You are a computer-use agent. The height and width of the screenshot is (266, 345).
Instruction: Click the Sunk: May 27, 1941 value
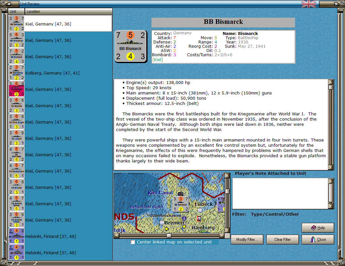click(x=252, y=46)
